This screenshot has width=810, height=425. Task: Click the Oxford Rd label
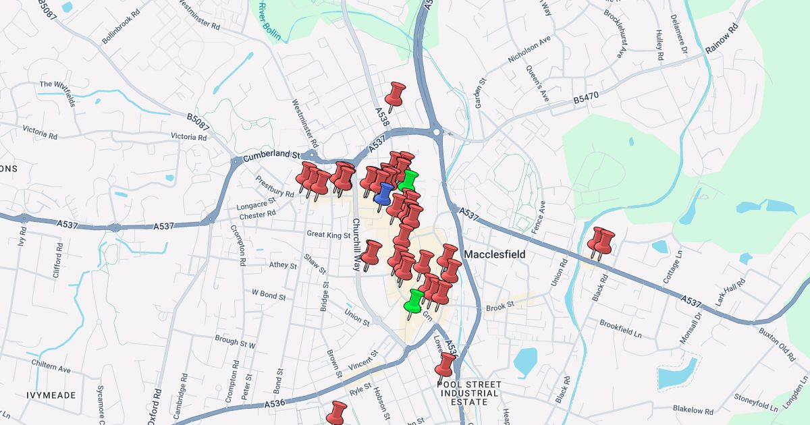pos(157,405)
